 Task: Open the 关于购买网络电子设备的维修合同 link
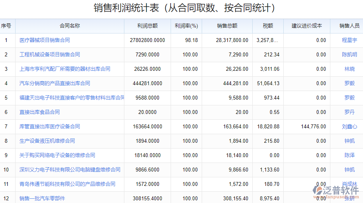57,155
